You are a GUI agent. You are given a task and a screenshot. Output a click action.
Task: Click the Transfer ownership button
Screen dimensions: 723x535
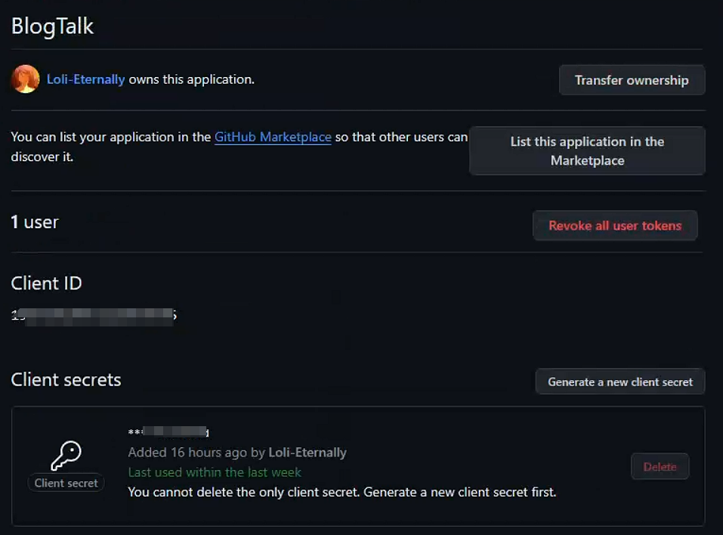632,80
